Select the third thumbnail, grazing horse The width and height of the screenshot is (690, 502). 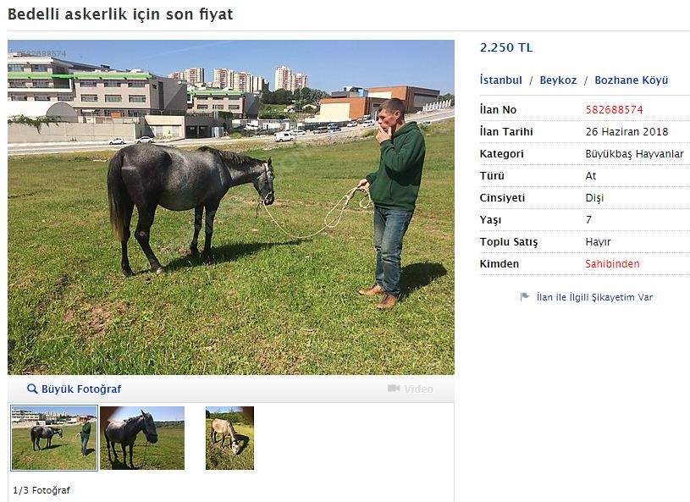click(229, 439)
